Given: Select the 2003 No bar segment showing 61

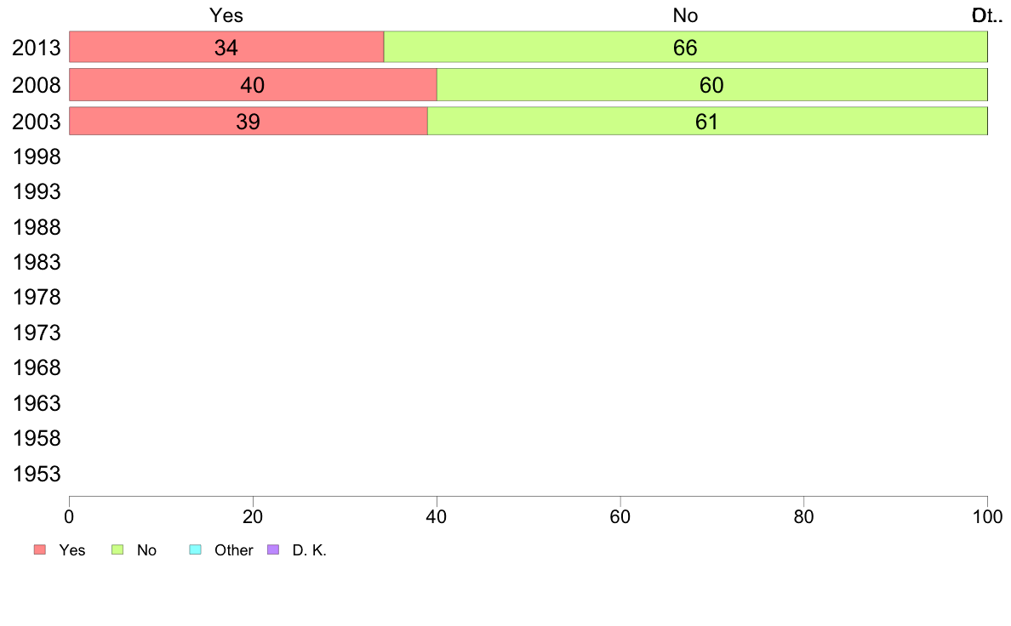Looking at the screenshot, I should pos(707,122).
